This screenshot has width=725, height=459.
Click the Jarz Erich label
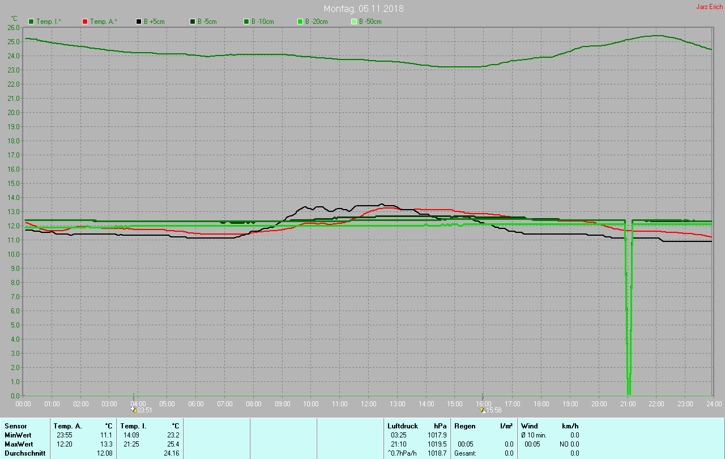click(709, 7)
